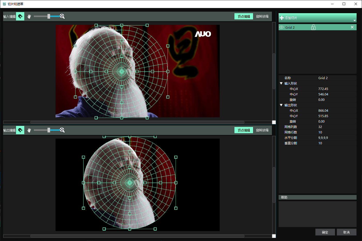This screenshot has height=241, width=362.
Task: Toggle the magnet snap tool in 输入编辑
Action: 20,16
